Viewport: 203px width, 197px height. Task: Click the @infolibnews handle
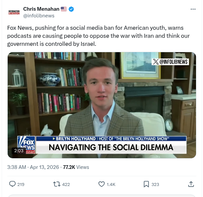point(39,16)
